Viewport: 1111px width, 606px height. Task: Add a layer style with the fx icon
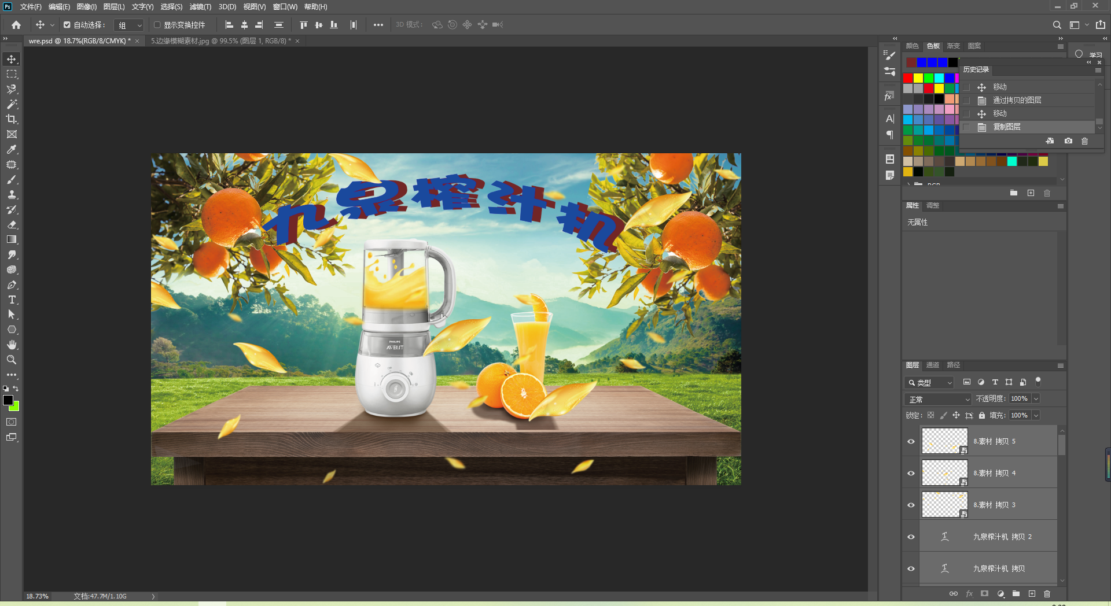(x=969, y=594)
